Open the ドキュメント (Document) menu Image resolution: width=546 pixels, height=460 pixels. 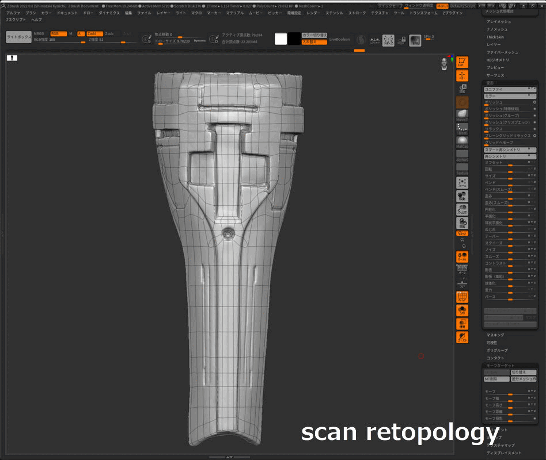67,13
